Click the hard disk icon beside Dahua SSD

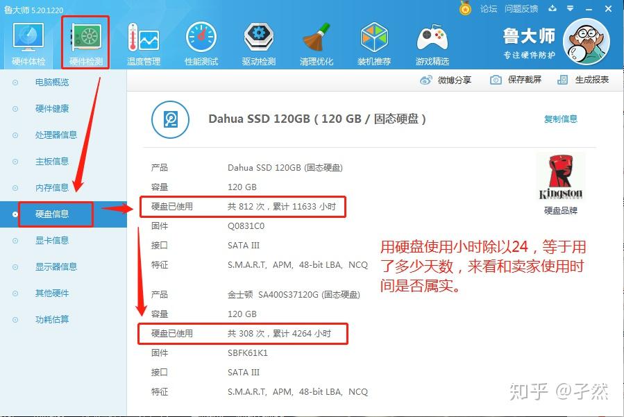(170, 119)
